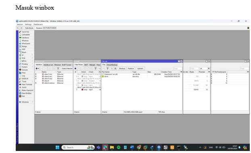This screenshot has height=153, width=251.
Task: Click blue plus add button in Firewall
Action: 75,69
